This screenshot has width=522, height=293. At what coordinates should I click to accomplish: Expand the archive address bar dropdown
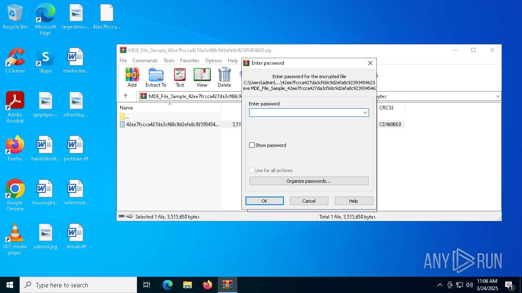(x=498, y=96)
